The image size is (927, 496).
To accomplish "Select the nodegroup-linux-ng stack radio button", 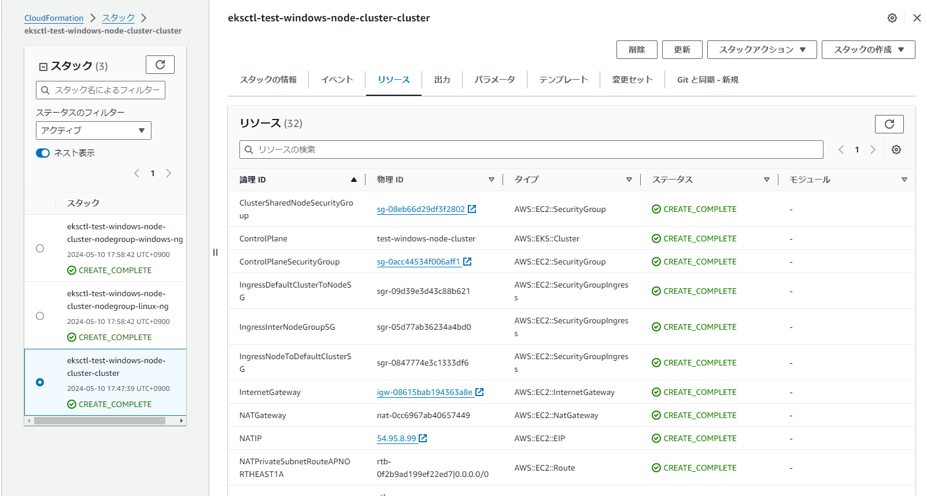I will (40, 316).
